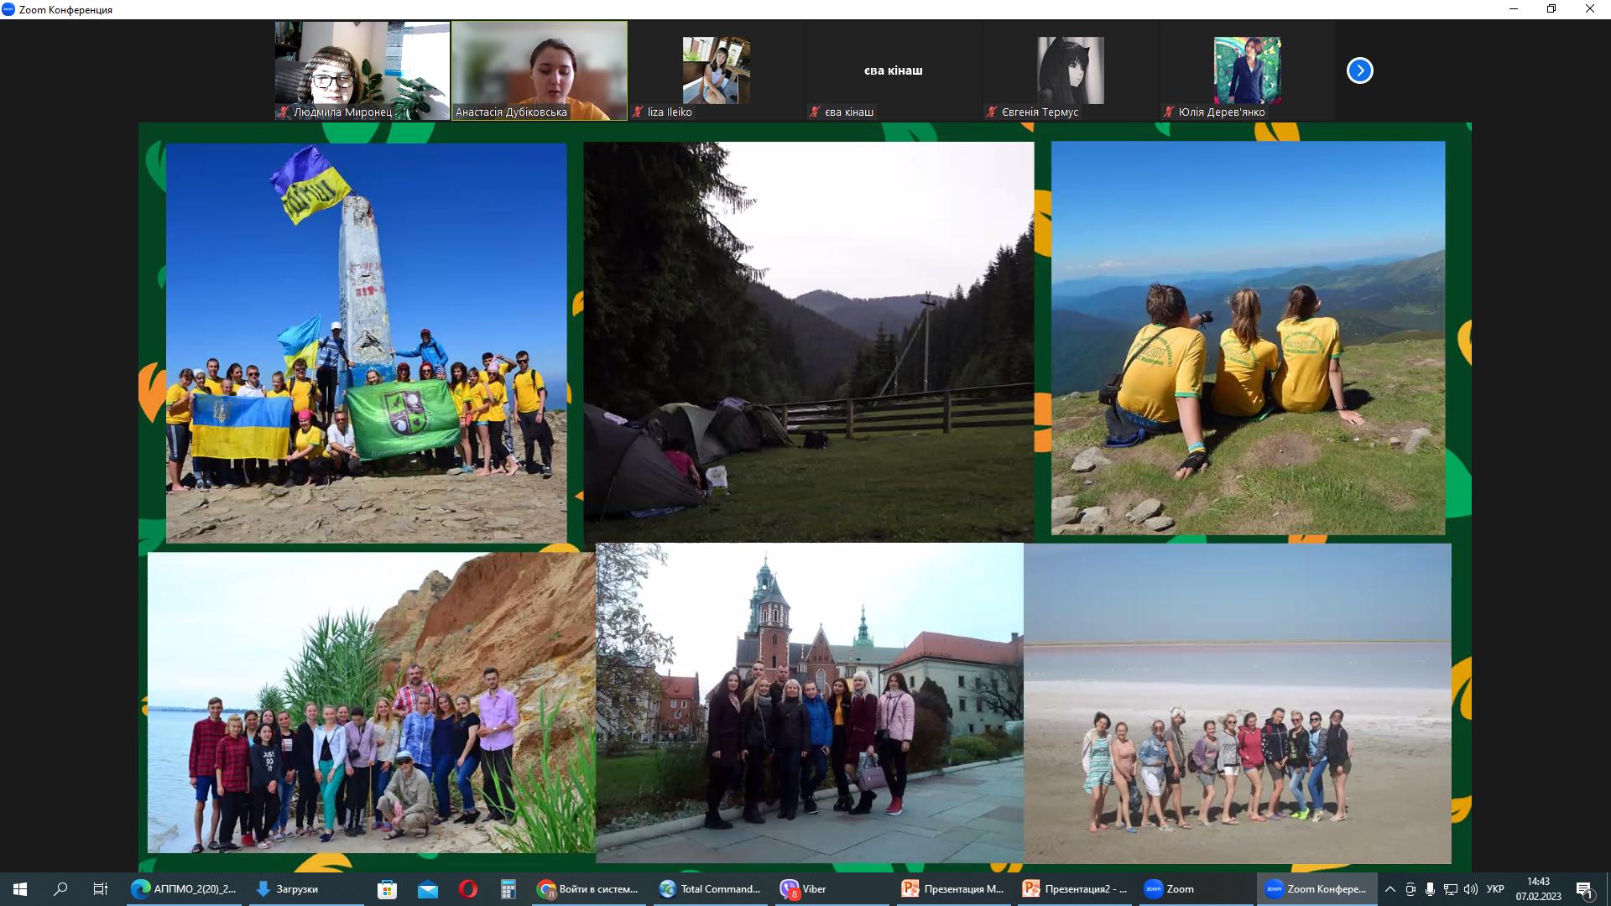Open taskbar search icon
This screenshot has width=1611, height=906.
click(x=60, y=889)
